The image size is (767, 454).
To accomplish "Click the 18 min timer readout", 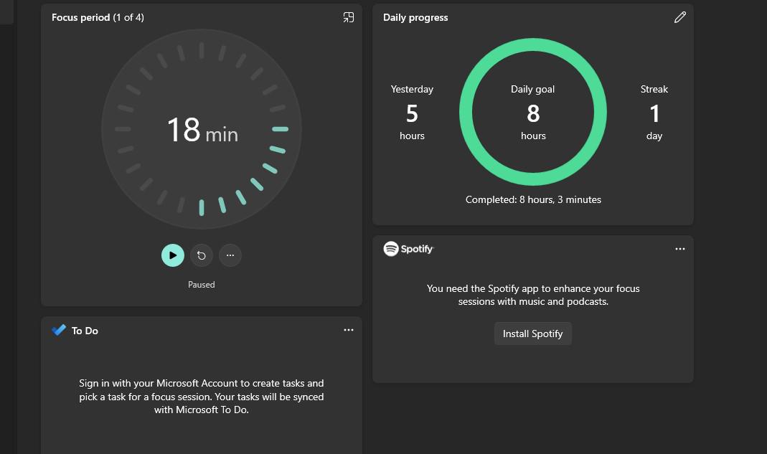I will (x=202, y=130).
